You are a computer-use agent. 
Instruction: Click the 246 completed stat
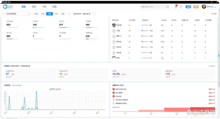click(35, 25)
